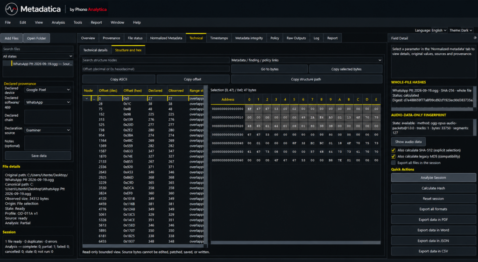
Task: Toggle 'Also calculate legacy MD5' checkbox
Action: (393, 156)
